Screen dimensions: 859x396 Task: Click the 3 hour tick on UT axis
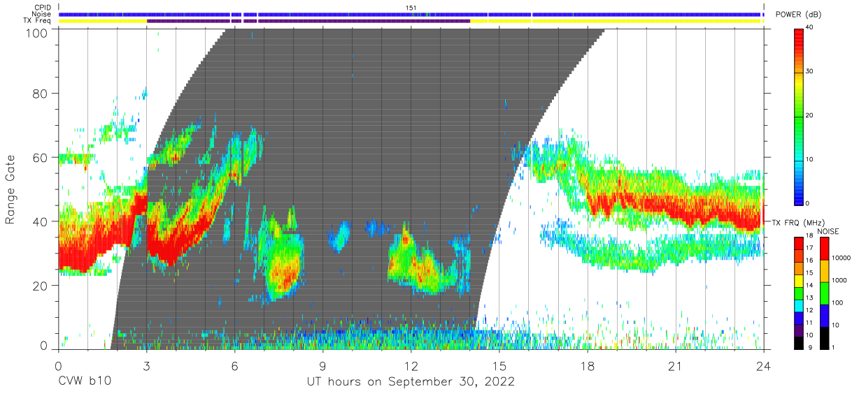146,366
